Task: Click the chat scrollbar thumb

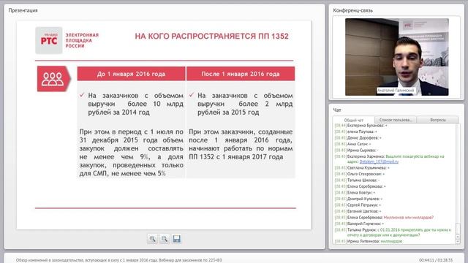Action: click(458, 228)
